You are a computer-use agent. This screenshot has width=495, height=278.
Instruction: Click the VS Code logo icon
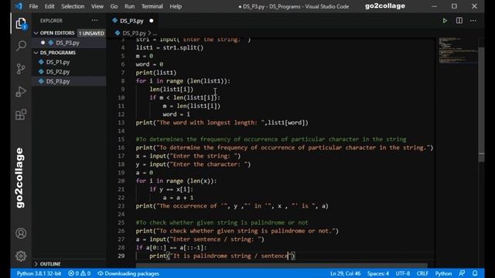tap(19, 6)
